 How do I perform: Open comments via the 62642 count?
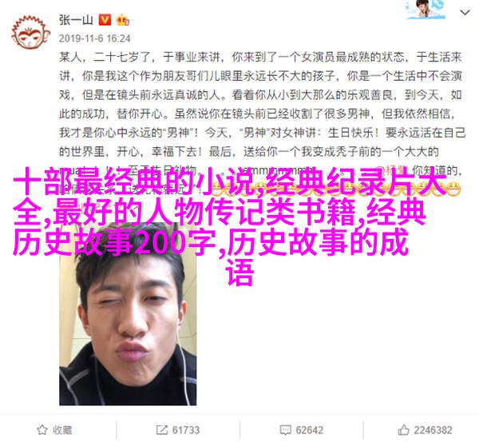309,430
